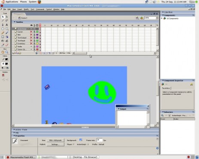Click the Behaviors add-behavior icon
This screenshot has height=159, width=199.
[x=162, y=115]
